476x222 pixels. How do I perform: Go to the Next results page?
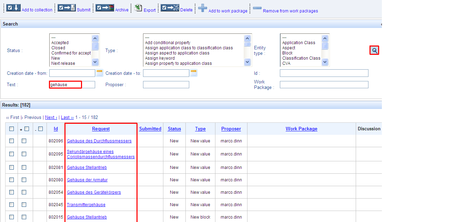coord(51,118)
